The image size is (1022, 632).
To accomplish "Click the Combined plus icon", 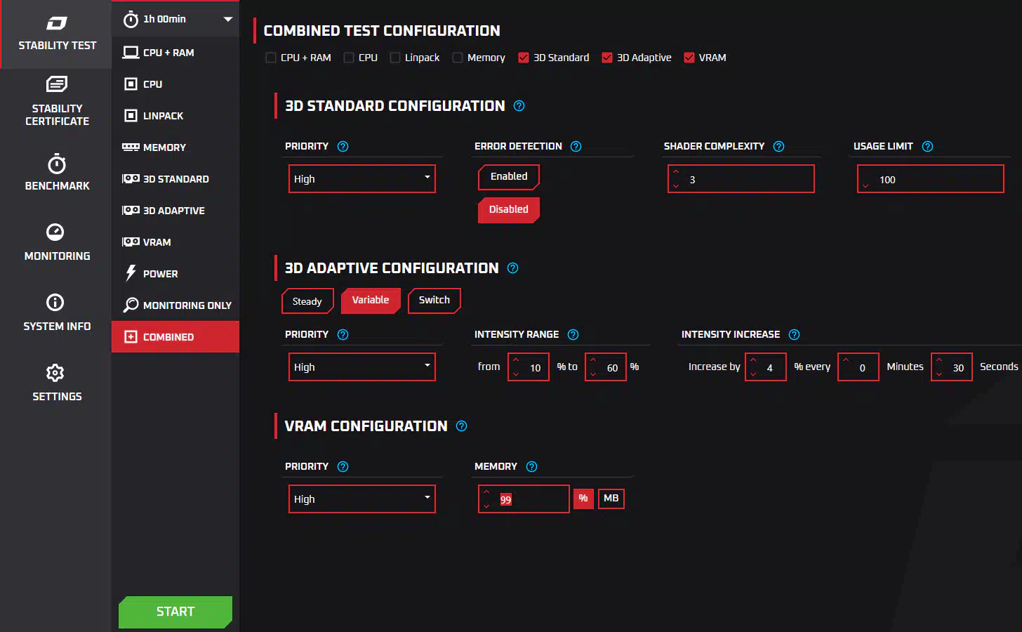I will coord(131,337).
